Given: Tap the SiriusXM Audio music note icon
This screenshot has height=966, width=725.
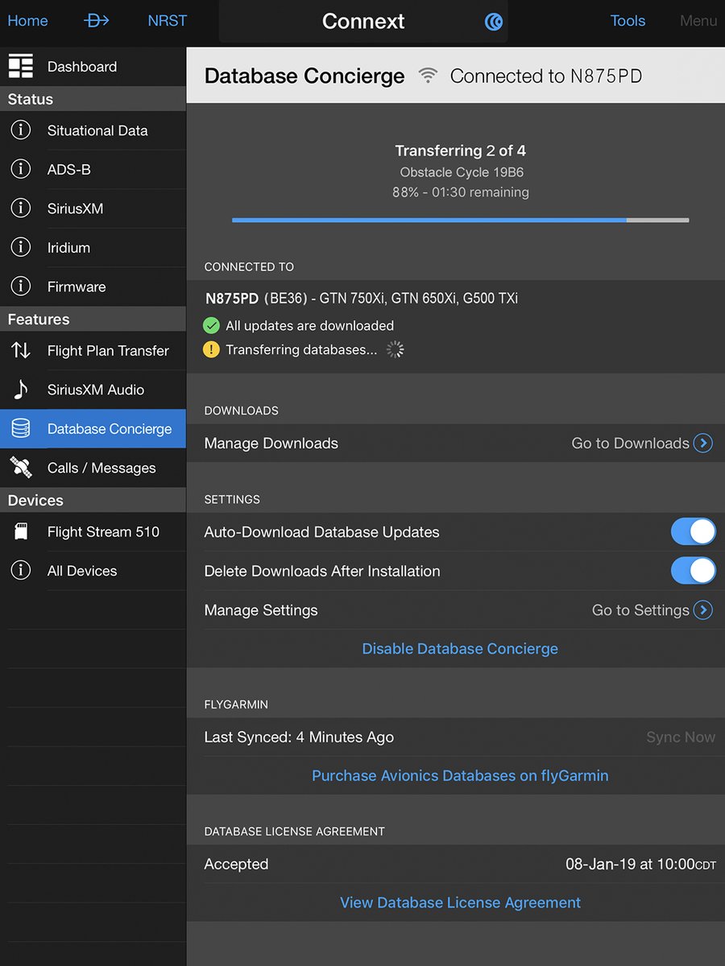Looking at the screenshot, I should (21, 390).
